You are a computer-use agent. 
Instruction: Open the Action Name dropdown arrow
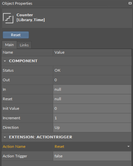(129, 147)
